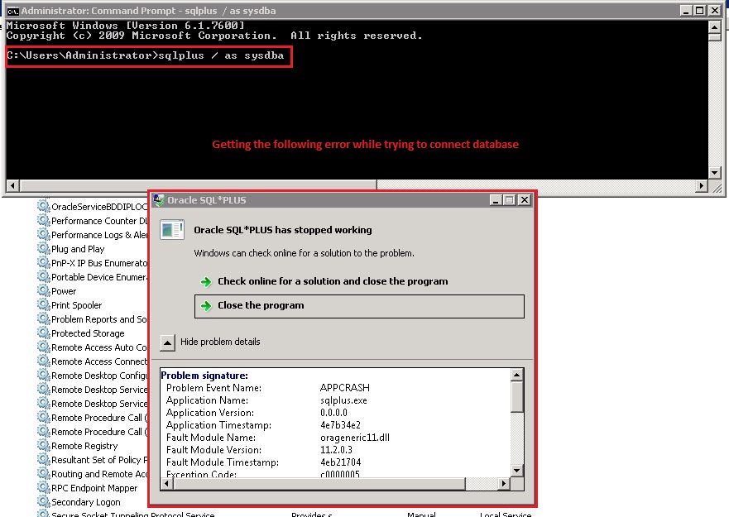This screenshot has height=517, width=729.
Task: Click the OracleServiceBDDIPLO service icon
Action: [43, 206]
